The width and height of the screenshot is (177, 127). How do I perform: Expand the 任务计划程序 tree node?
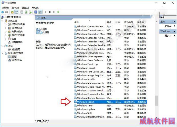[x=6, y=24]
